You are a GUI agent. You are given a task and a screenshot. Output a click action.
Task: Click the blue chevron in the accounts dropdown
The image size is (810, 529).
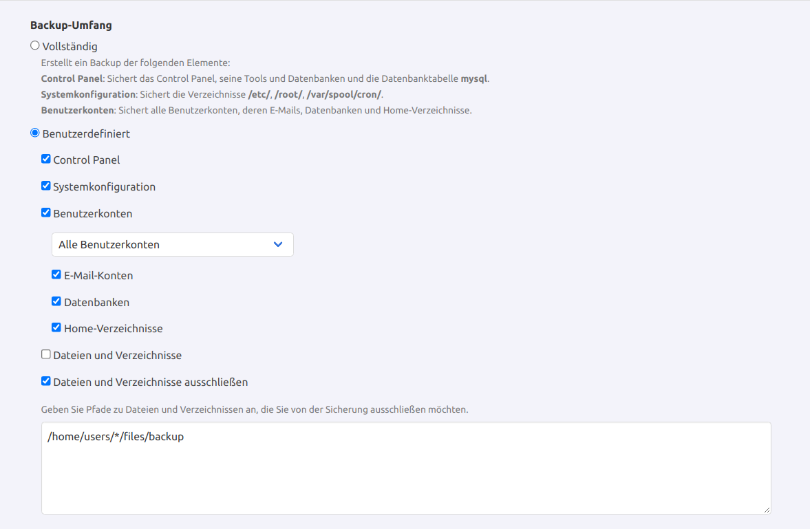[x=278, y=244]
